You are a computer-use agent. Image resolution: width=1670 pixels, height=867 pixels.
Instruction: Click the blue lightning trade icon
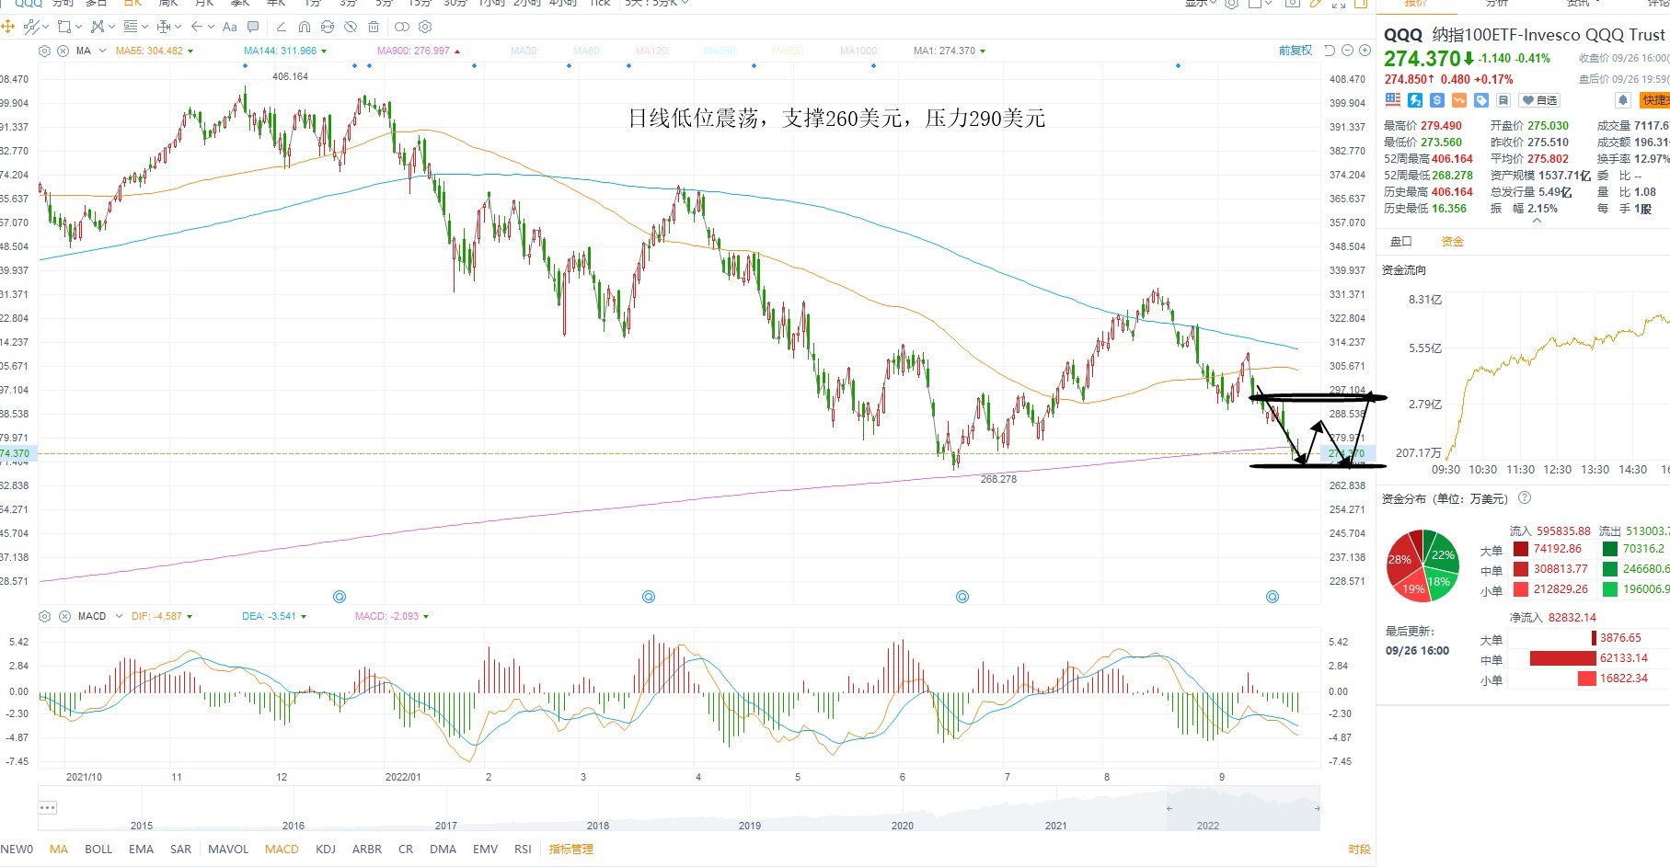coord(1415,100)
